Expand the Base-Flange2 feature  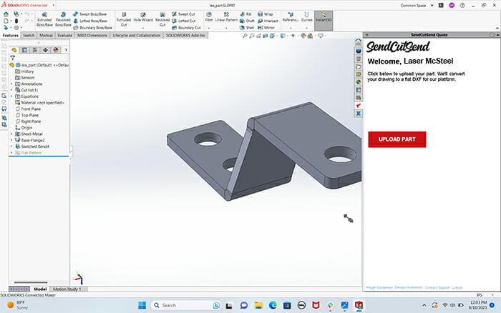(x=11, y=140)
